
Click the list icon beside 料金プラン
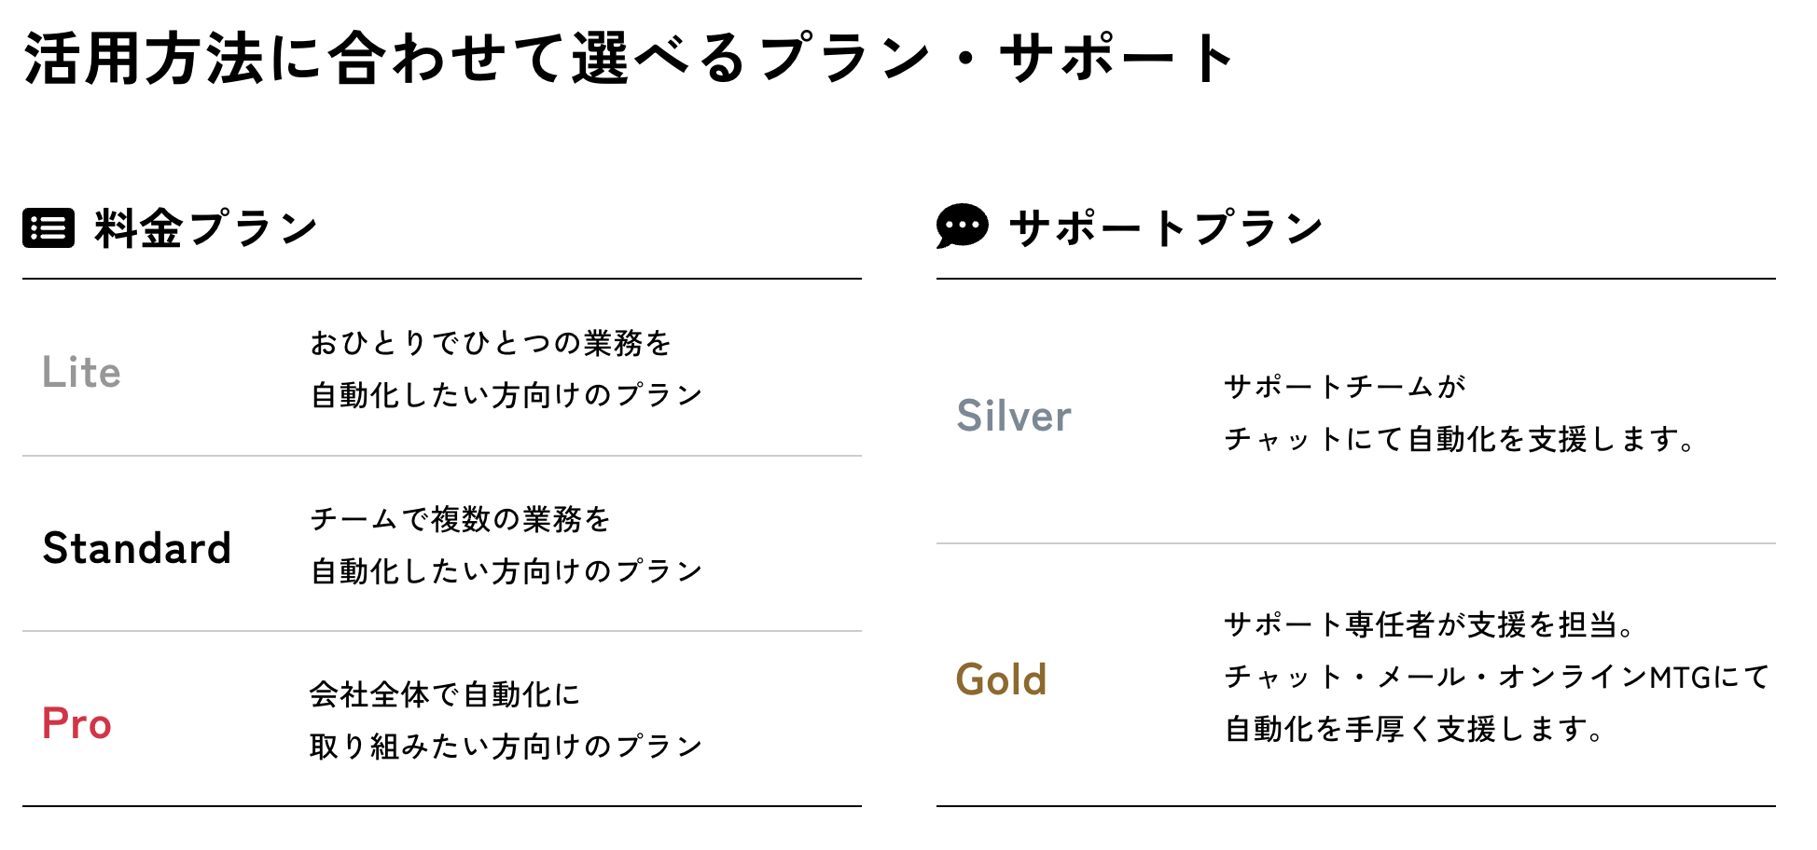pyautogui.click(x=49, y=228)
